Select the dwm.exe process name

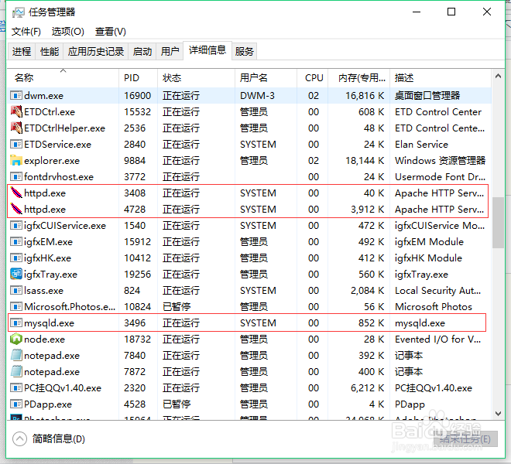click(43, 95)
